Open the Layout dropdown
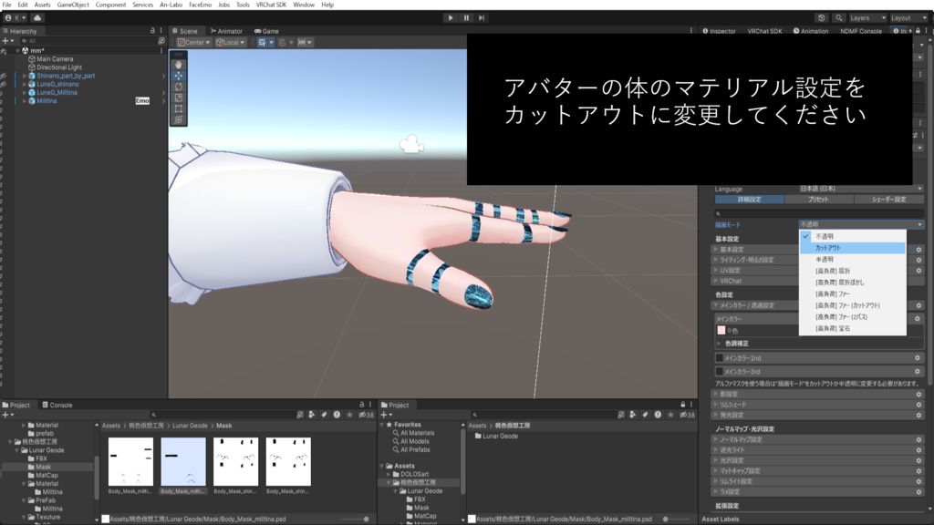This screenshot has width=934, height=525. 908,18
